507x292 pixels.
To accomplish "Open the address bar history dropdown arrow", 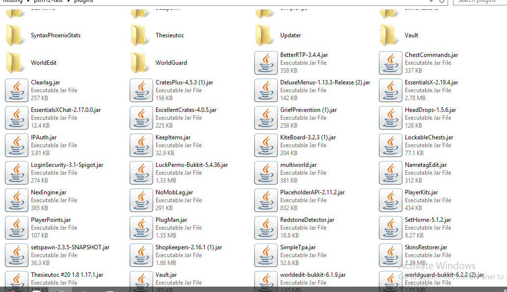I will point(431,1).
